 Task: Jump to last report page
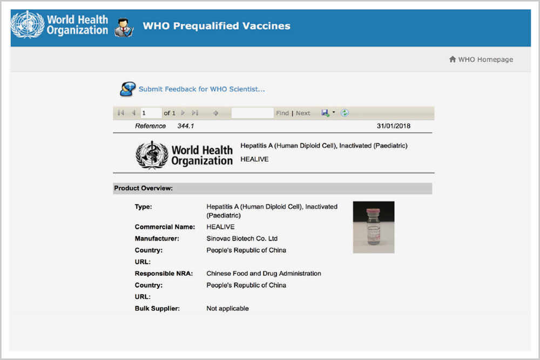pos(195,113)
